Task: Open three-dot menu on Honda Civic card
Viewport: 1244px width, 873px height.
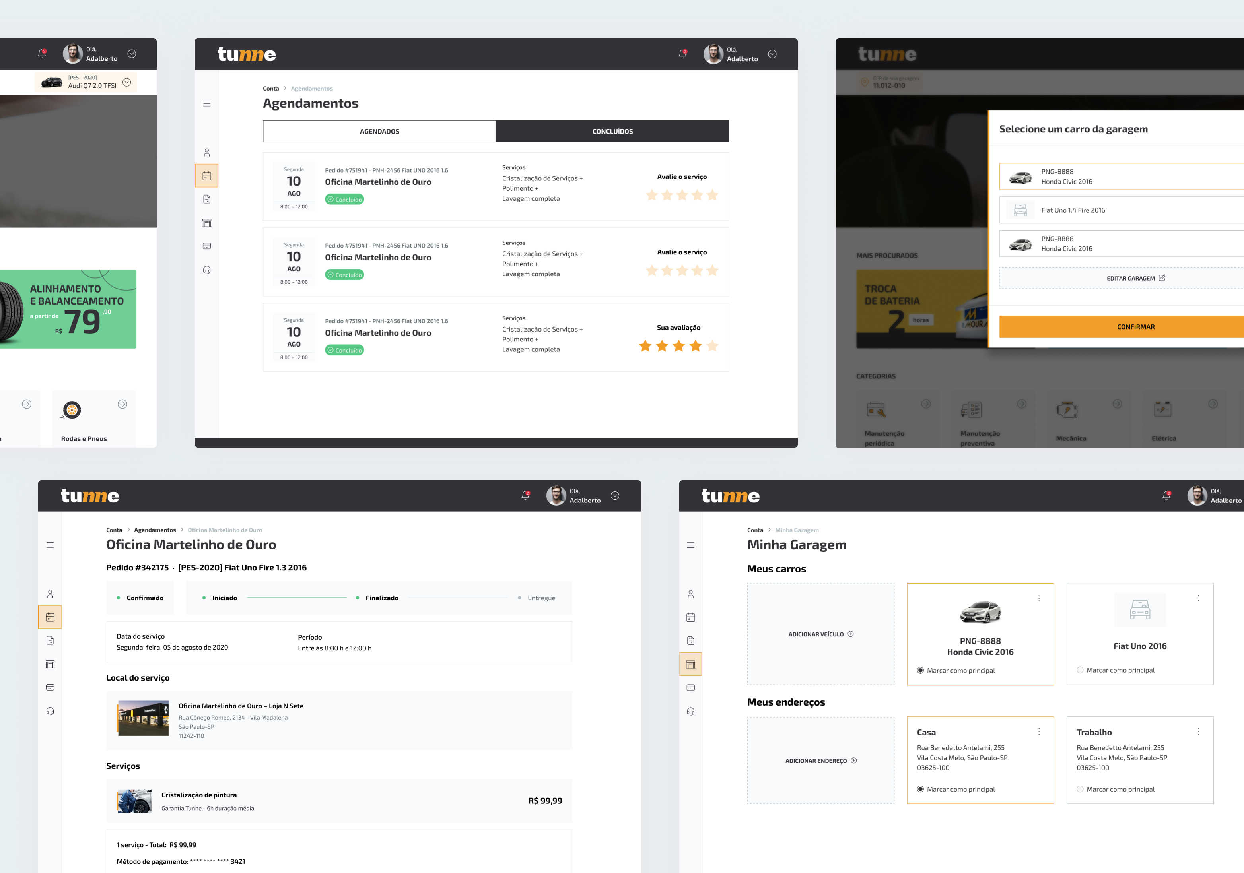Action: click(1039, 598)
